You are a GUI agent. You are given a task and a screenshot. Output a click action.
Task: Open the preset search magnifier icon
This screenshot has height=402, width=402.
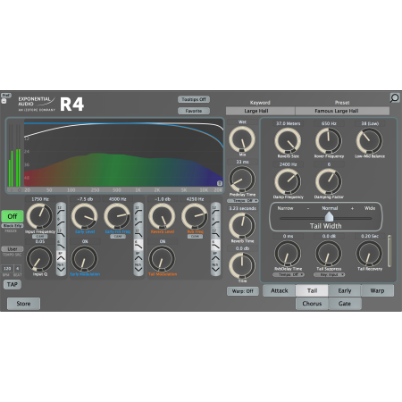click(x=395, y=97)
